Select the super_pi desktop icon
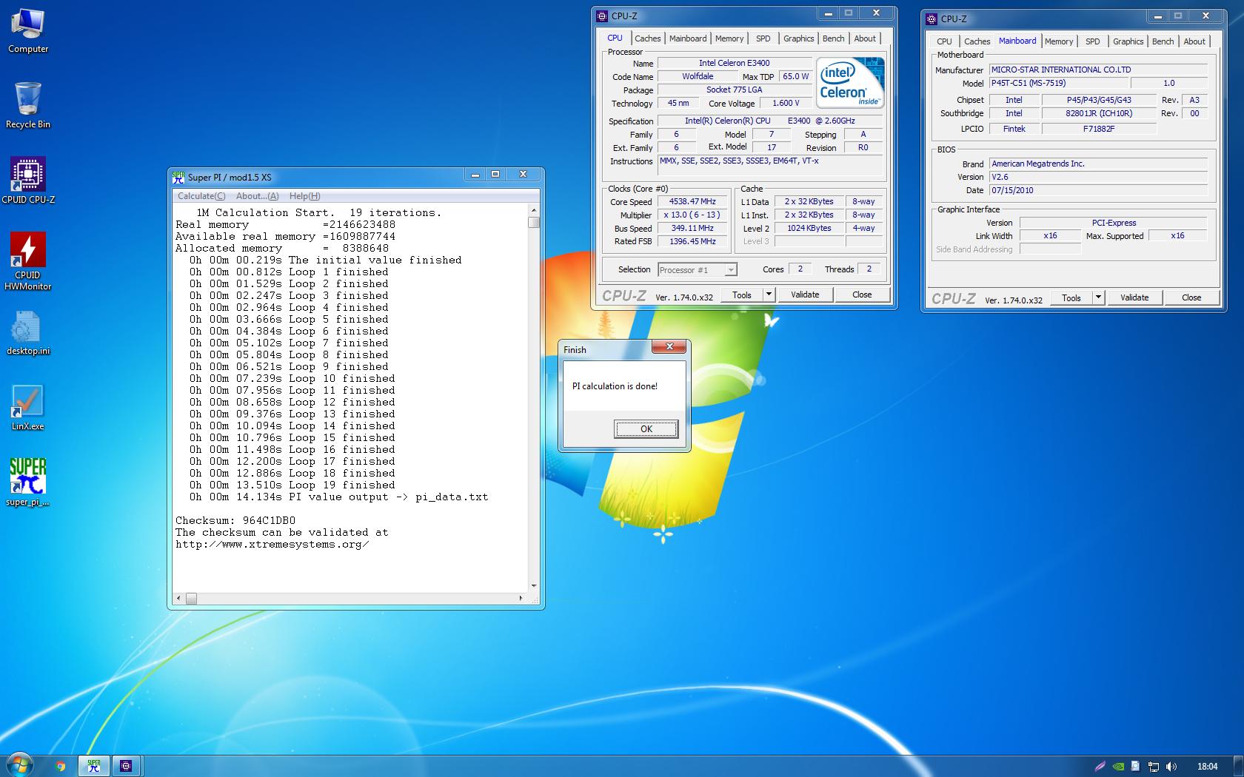The width and height of the screenshot is (1244, 777). pos(28,482)
